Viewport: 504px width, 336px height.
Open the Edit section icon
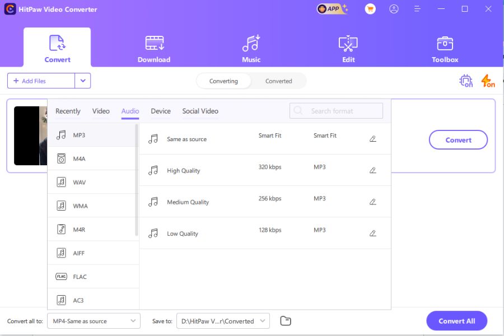click(348, 44)
